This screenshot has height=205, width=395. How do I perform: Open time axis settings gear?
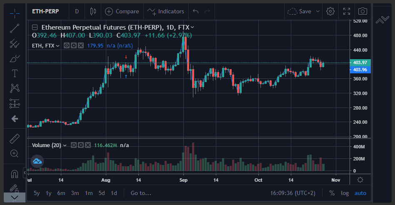360,180
